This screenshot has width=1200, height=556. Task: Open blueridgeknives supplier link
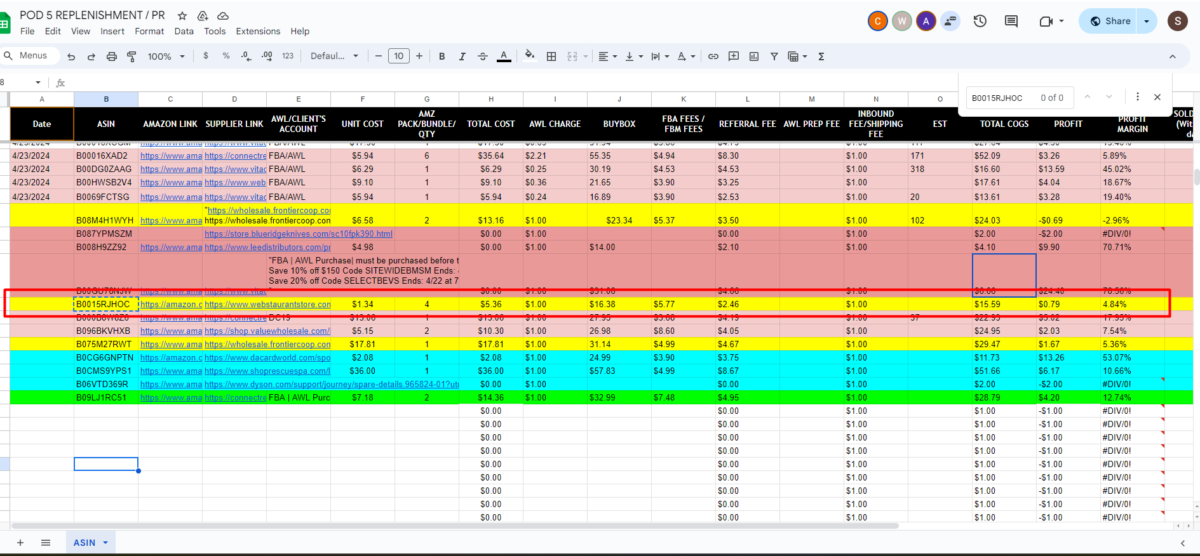[x=299, y=234]
